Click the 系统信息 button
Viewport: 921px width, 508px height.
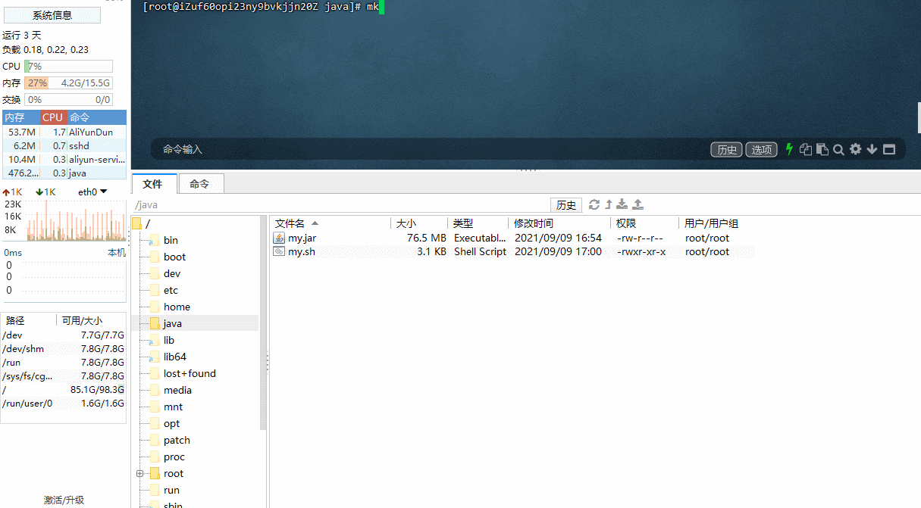tap(52, 15)
